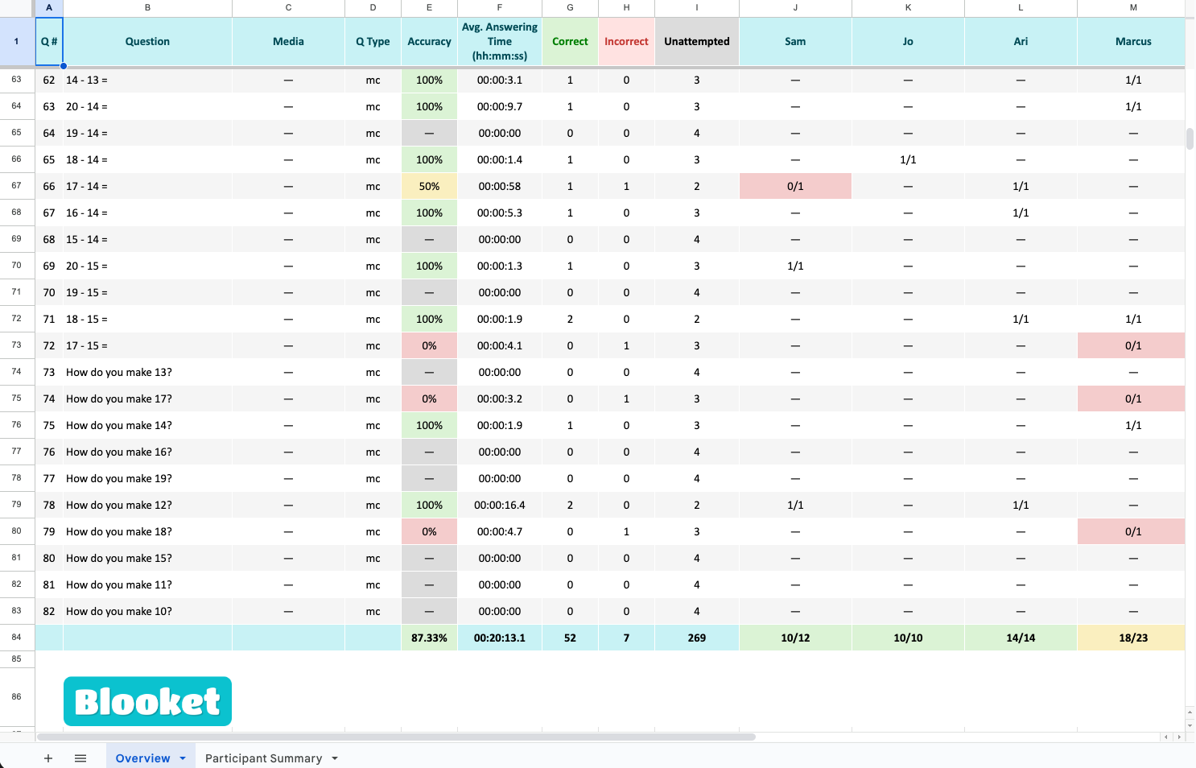1196x768 pixels.
Task: Click the Blooket logo image
Action: [x=147, y=701]
